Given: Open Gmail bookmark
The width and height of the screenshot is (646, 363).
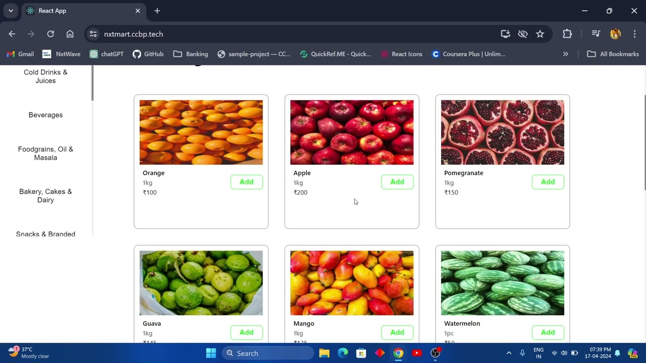Looking at the screenshot, I should pyautogui.click(x=20, y=54).
